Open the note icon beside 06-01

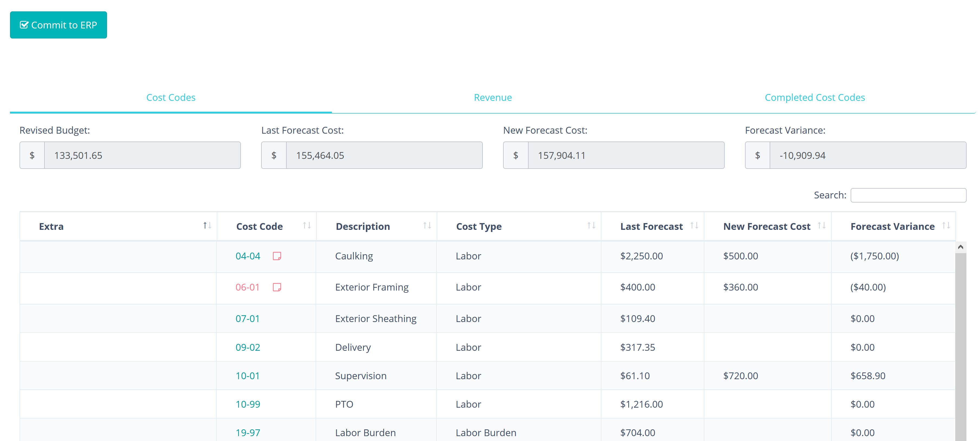277,287
